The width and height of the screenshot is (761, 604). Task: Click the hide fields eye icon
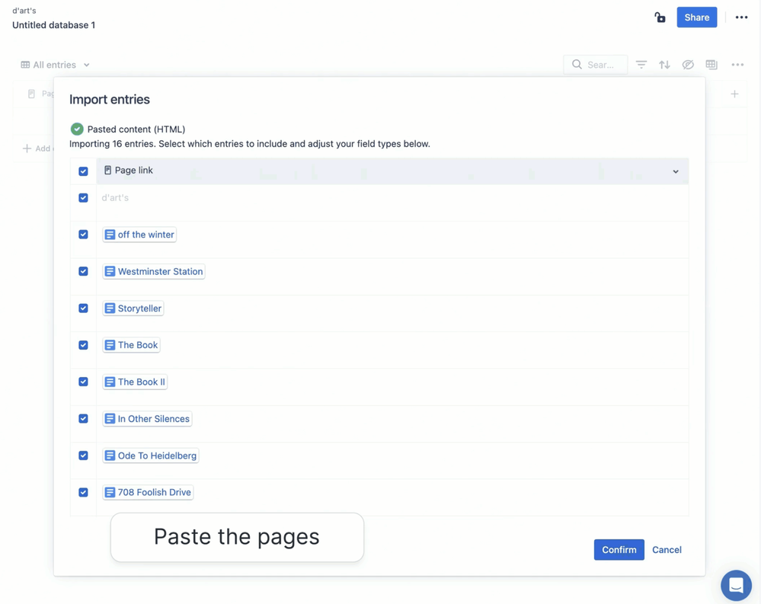point(688,65)
